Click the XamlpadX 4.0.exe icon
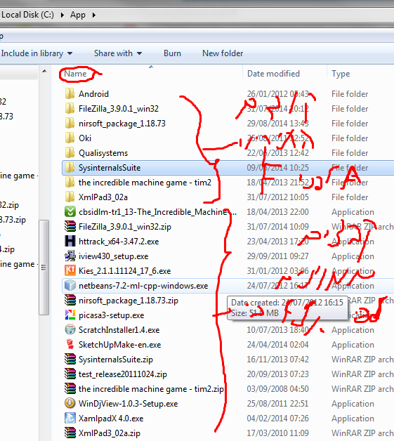 pyautogui.click(x=70, y=418)
